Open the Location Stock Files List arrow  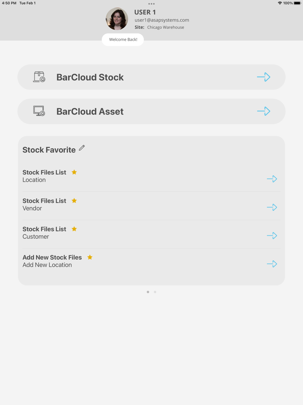(272, 179)
